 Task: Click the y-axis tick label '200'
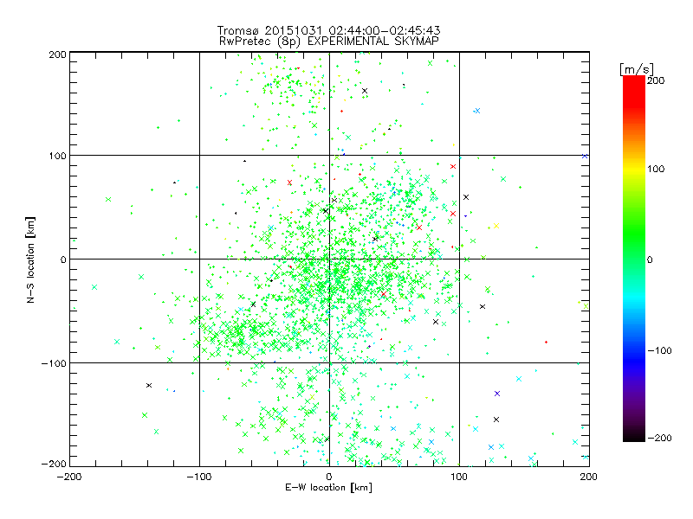[57, 54]
